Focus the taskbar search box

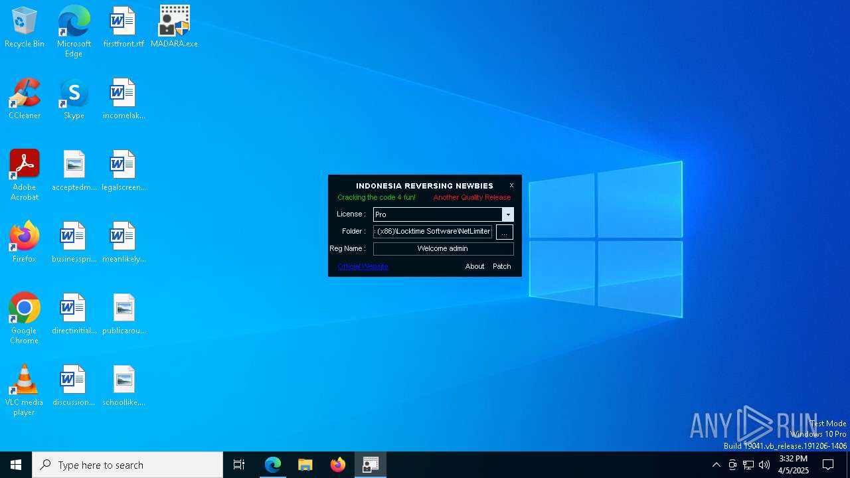pos(127,465)
